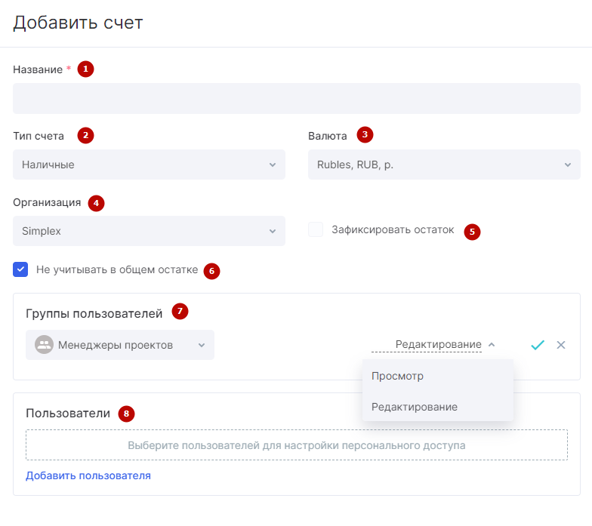
Task: Click red marker 1 beside Название
Action: (86, 69)
